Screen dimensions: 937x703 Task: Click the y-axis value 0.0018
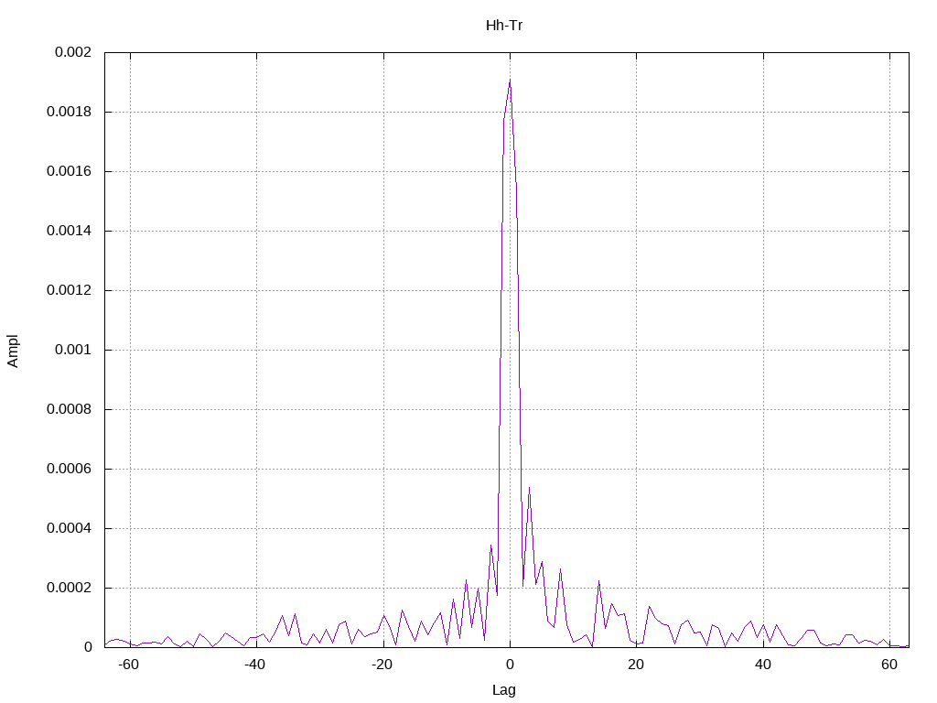70,112
